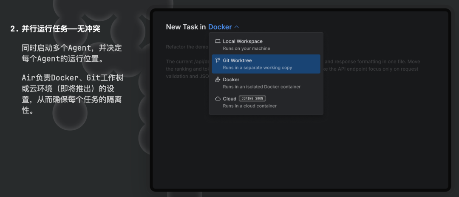
Task: Click 'Runs on your machine' description
Action: pos(246,49)
